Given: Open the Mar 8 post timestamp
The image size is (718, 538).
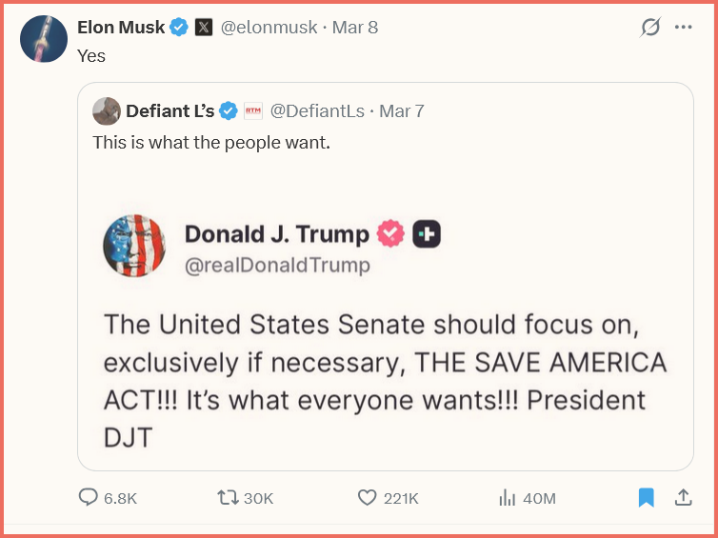Looking at the screenshot, I should tap(355, 28).
